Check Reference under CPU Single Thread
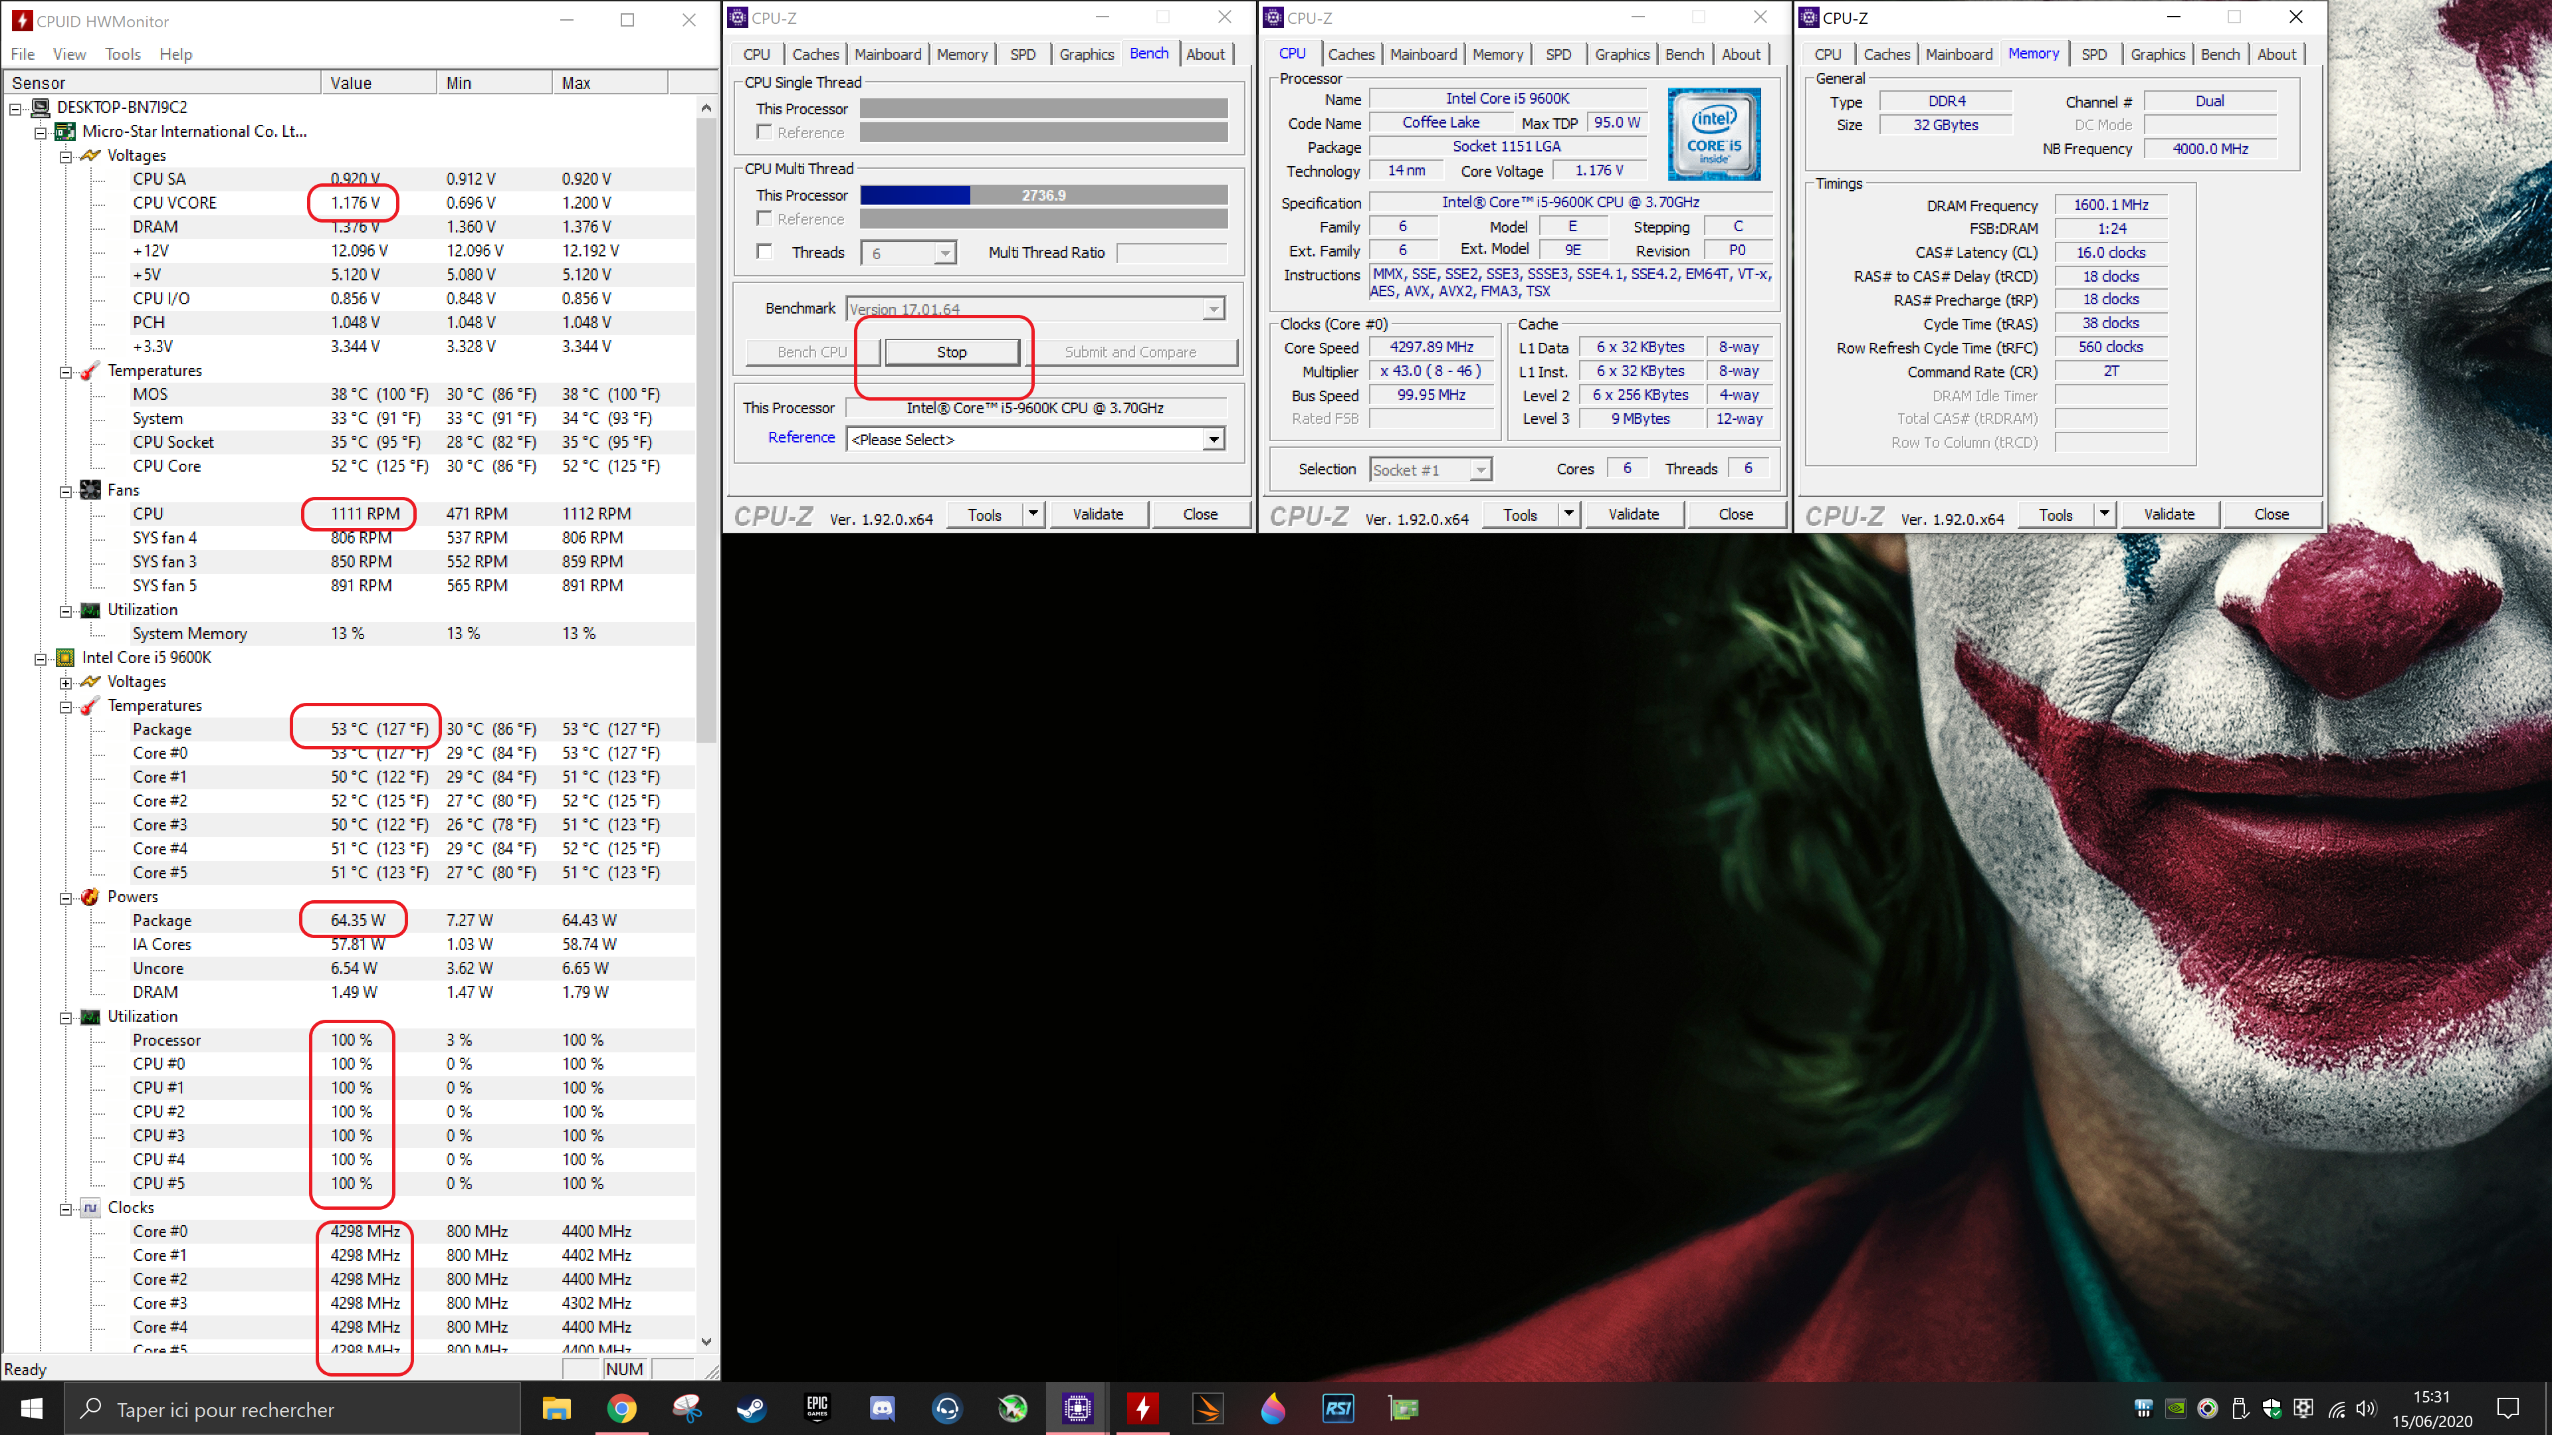Screen dimensions: 2552x1435 (x=764, y=132)
